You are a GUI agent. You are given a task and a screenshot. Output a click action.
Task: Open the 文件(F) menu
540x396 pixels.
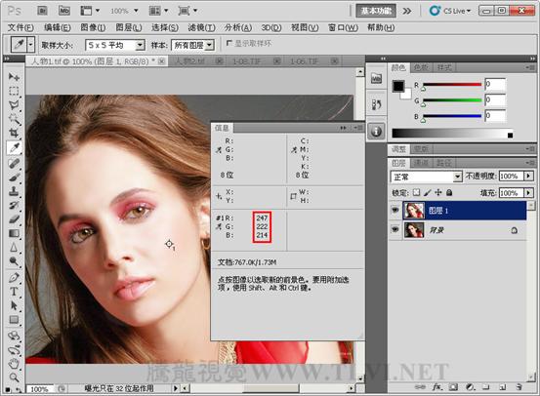(x=21, y=27)
